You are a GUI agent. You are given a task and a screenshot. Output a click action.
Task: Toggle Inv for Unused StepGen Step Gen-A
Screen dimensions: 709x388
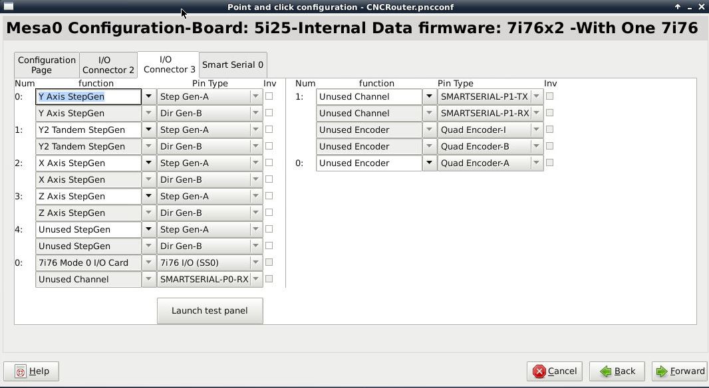click(269, 229)
